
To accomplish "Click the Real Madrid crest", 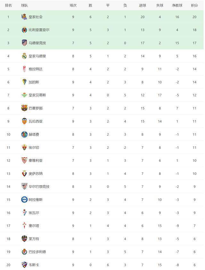I will [x=24, y=56].
